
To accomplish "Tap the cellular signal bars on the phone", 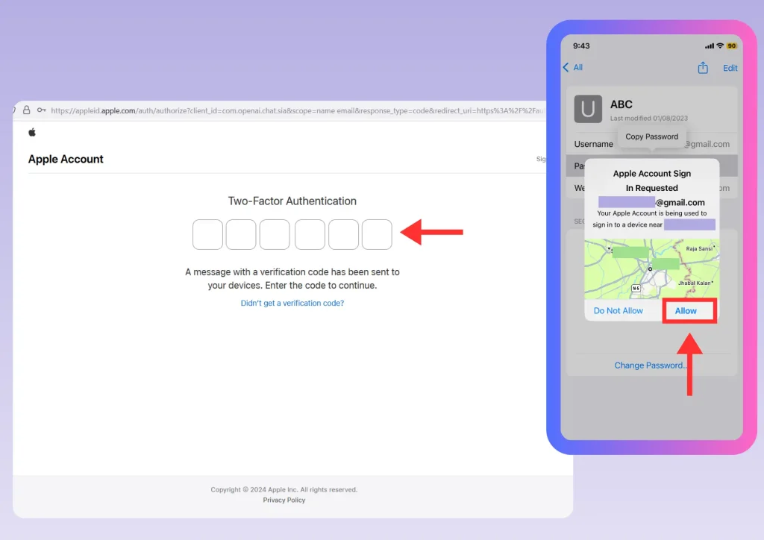I will [x=710, y=45].
